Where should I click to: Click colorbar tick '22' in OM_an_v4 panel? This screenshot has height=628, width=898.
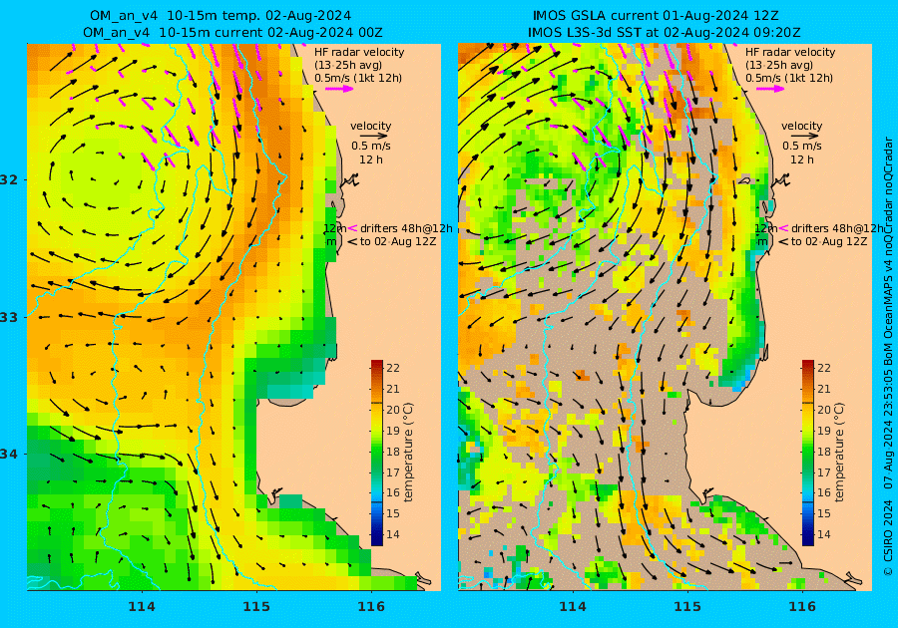click(x=393, y=368)
